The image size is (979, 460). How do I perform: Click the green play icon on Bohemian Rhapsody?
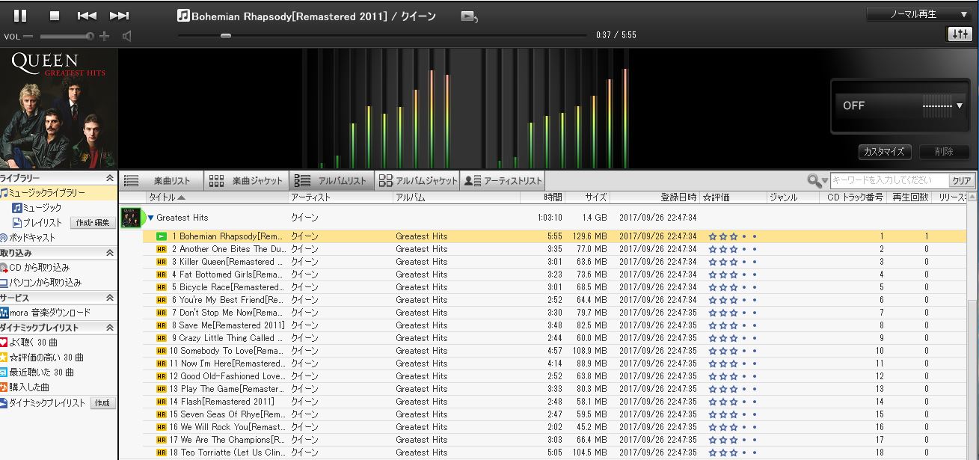pyautogui.click(x=162, y=236)
